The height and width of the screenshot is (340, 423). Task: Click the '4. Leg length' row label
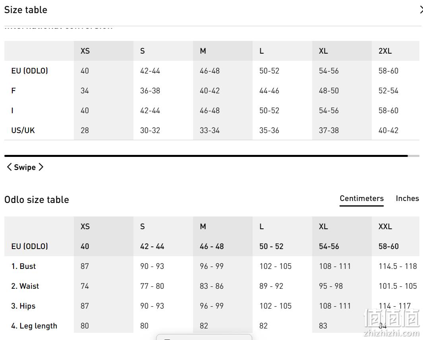34,326
